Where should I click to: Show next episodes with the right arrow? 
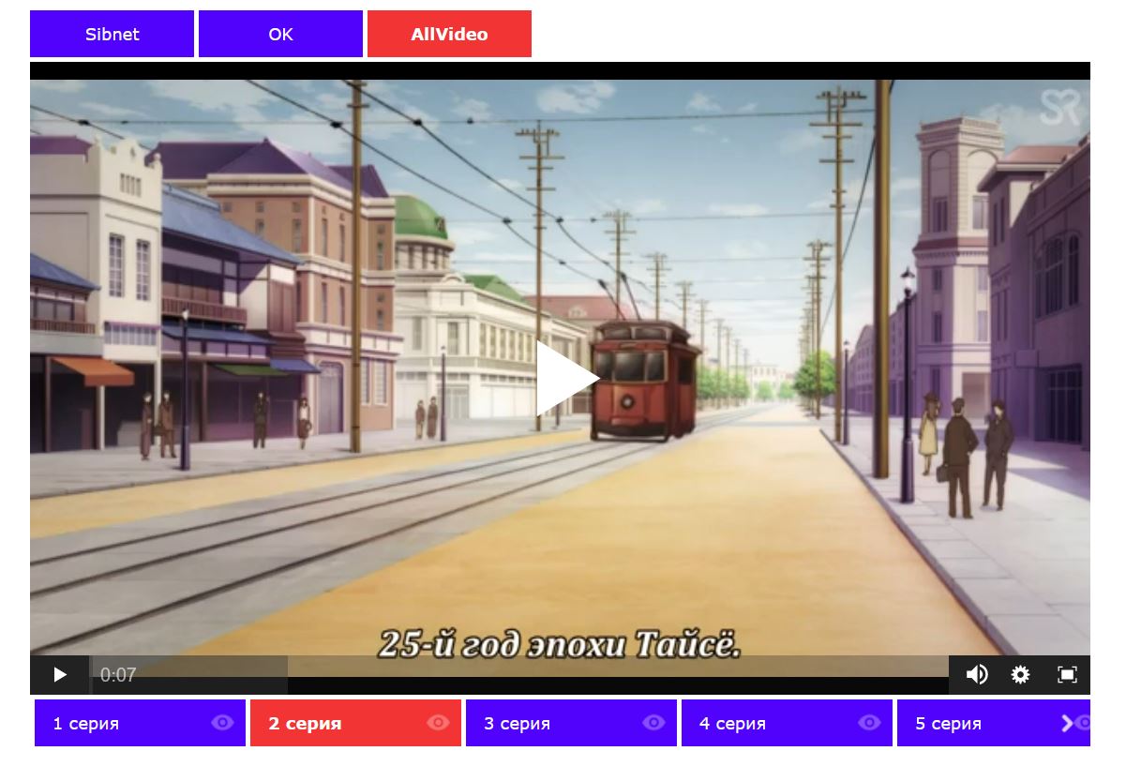point(1067,723)
